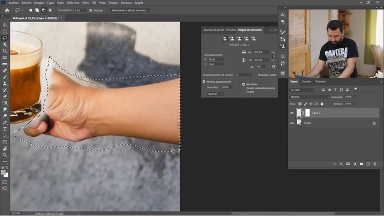Image resolution: width=384 pixels, height=216 pixels.
Task: Open layer filter Tipo dropdown
Action: (x=303, y=90)
